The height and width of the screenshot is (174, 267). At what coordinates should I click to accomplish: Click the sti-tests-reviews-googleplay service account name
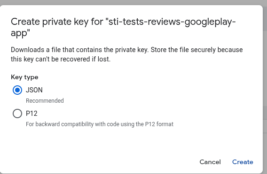[x=172, y=22]
